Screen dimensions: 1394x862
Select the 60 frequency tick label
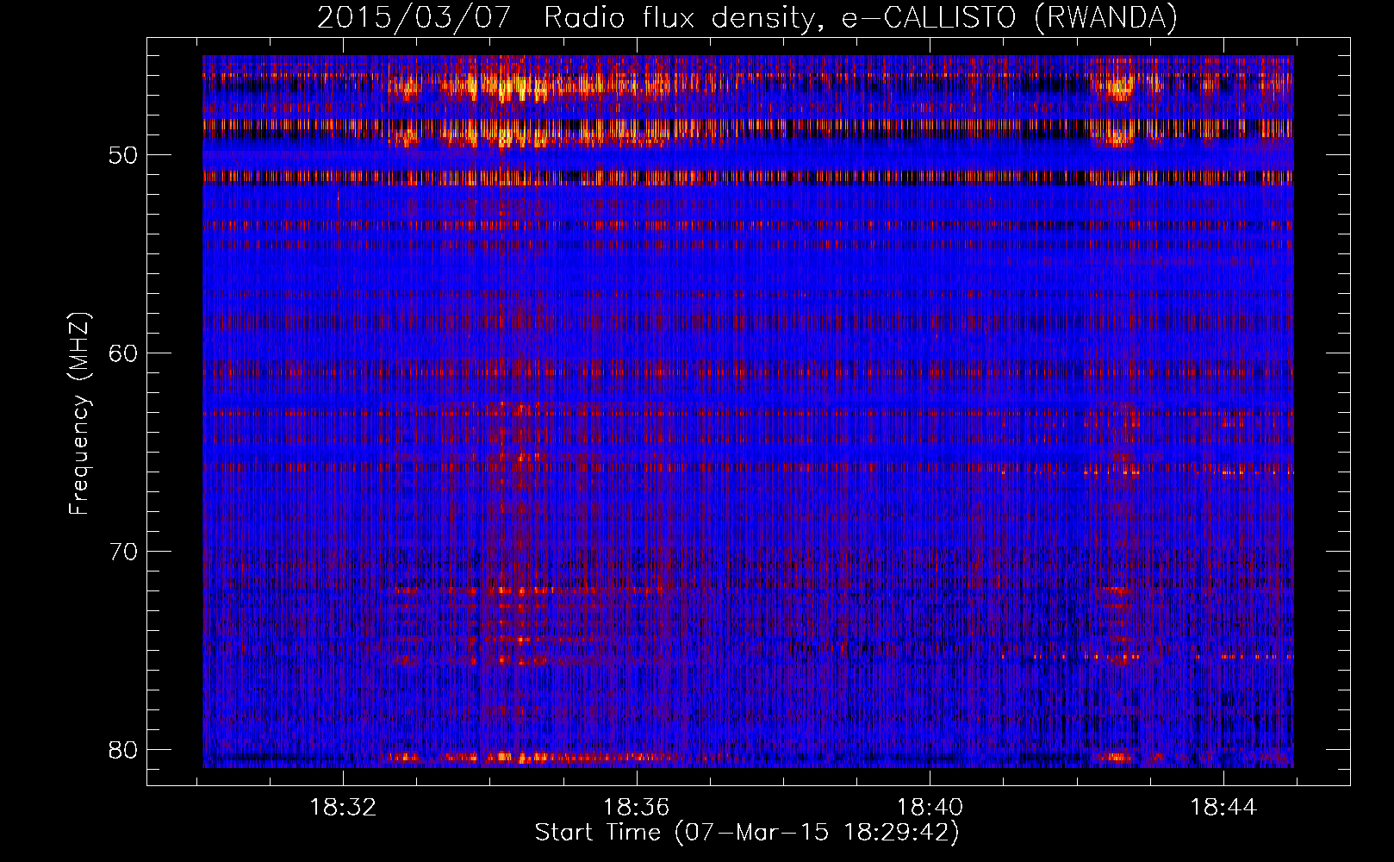(x=122, y=353)
